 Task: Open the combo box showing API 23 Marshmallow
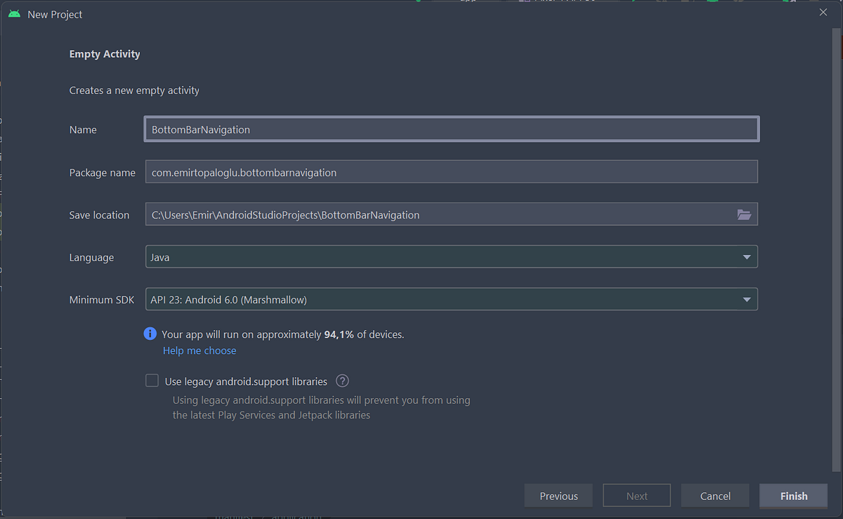click(451, 300)
